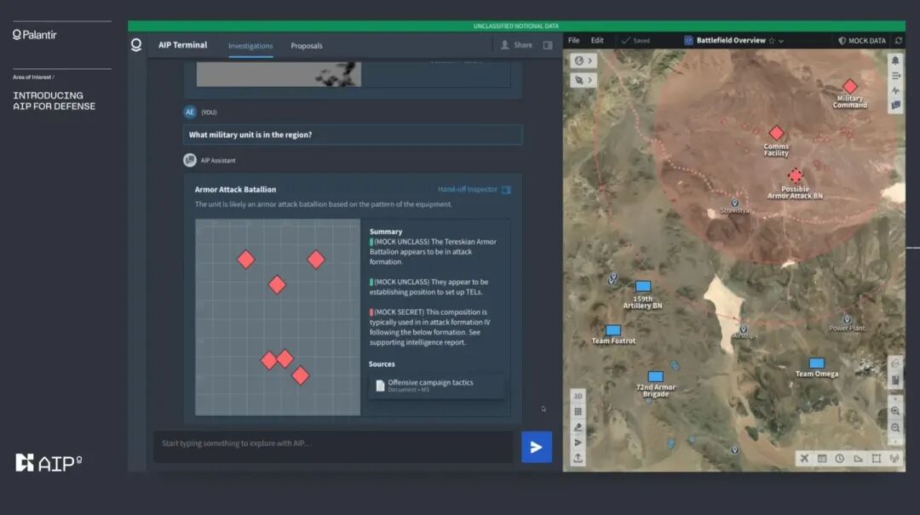920x515 pixels.
Task: Select the send arrow tool on map
Action: point(578,443)
